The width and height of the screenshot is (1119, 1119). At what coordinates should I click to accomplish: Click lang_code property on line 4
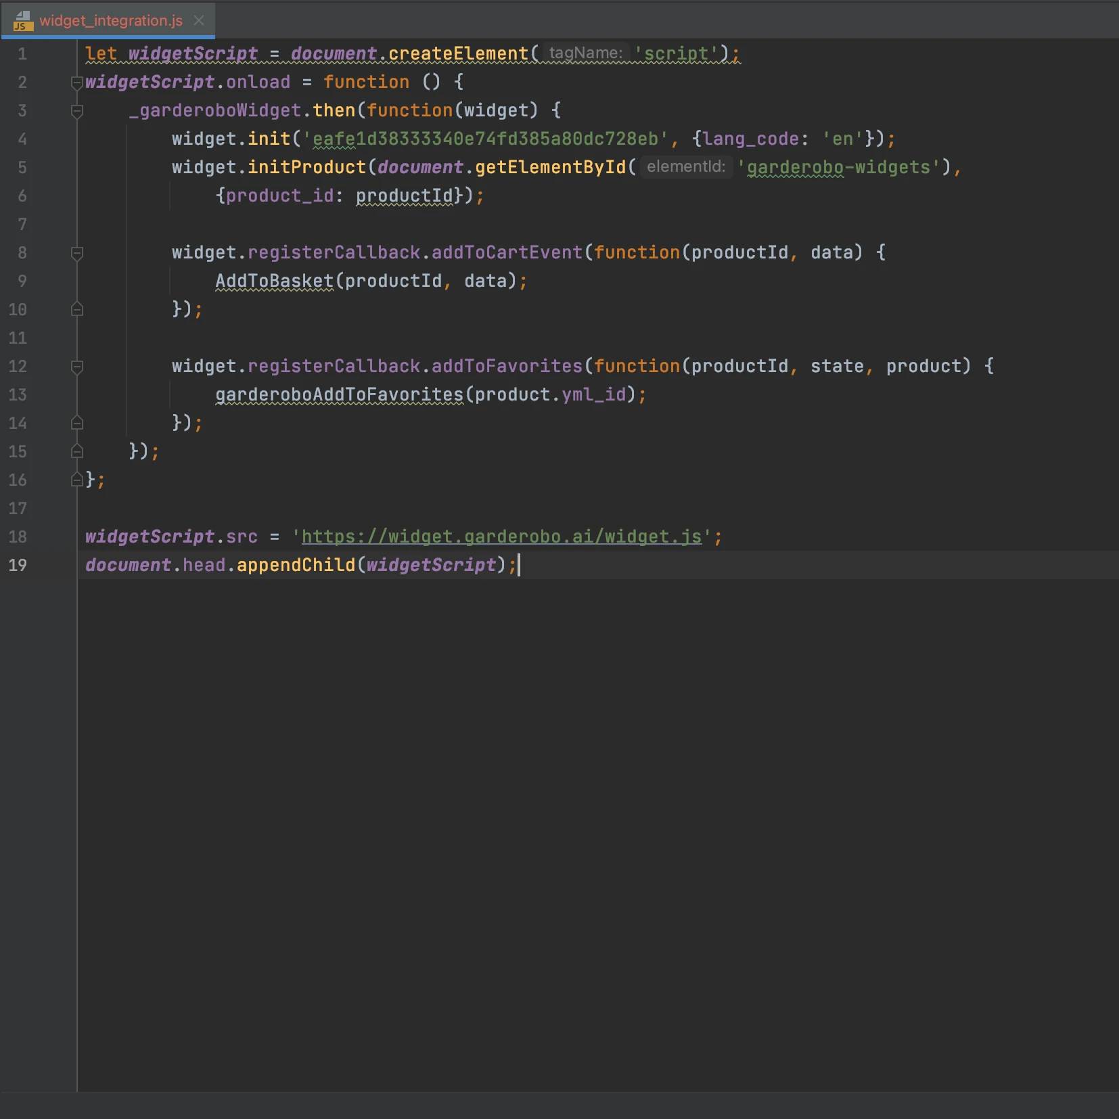(751, 139)
